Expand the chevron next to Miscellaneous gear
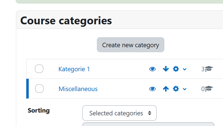This screenshot has height=126, width=223. pyautogui.click(x=184, y=89)
